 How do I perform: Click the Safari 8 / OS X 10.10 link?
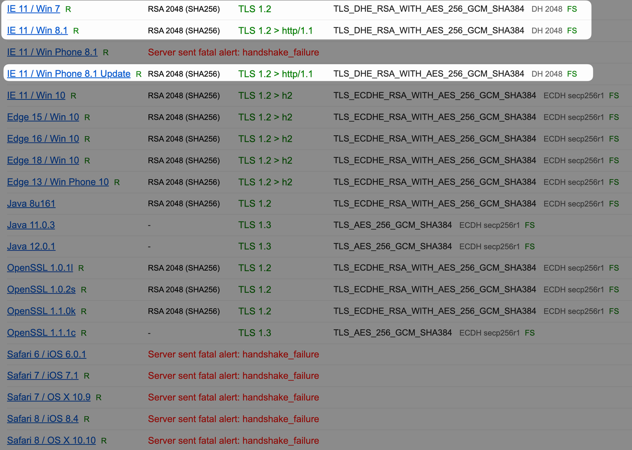point(51,441)
